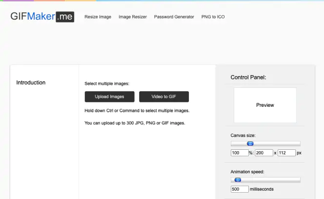Click the Select multiple images label
This screenshot has height=199, width=324.
(107, 83)
